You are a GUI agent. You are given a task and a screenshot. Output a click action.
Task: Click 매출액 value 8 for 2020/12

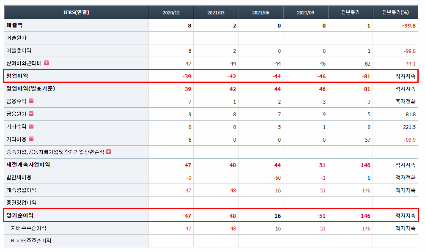189,26
